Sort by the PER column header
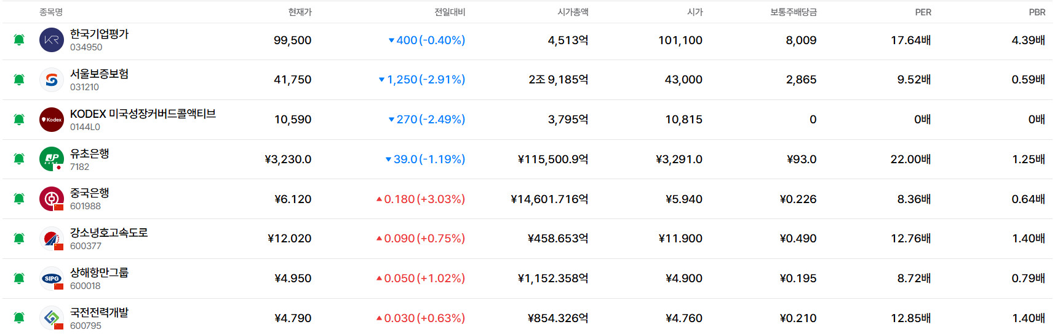 click(923, 12)
